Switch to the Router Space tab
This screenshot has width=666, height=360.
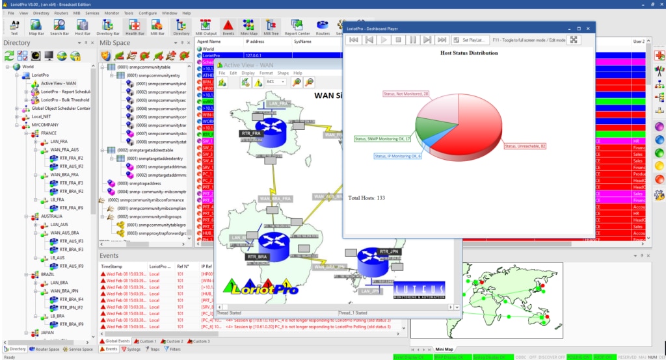44,350
